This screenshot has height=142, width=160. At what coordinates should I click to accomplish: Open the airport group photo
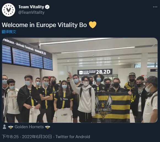coord(80,80)
